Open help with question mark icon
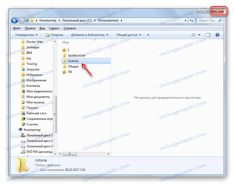234x185 pixels. (217, 35)
